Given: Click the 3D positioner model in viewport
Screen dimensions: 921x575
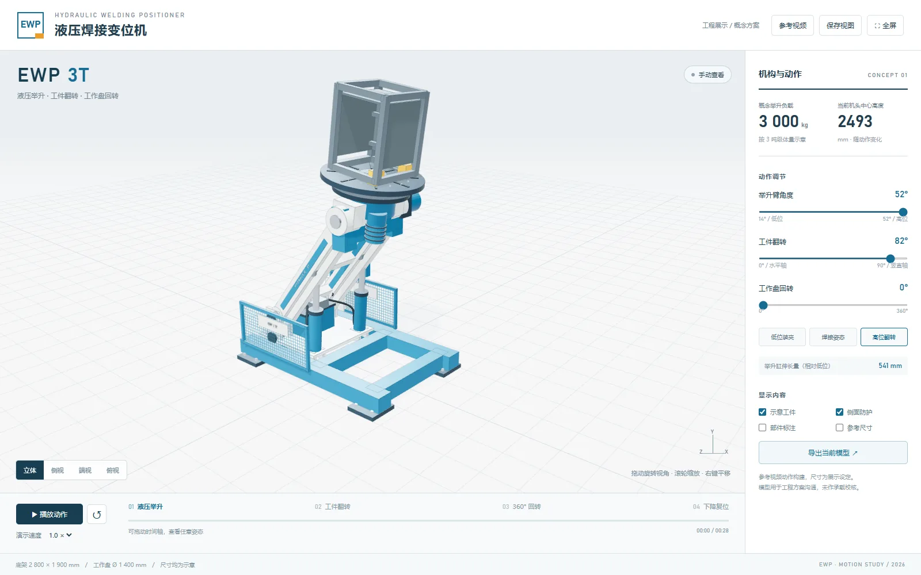Looking at the screenshot, I should pyautogui.click(x=348, y=250).
